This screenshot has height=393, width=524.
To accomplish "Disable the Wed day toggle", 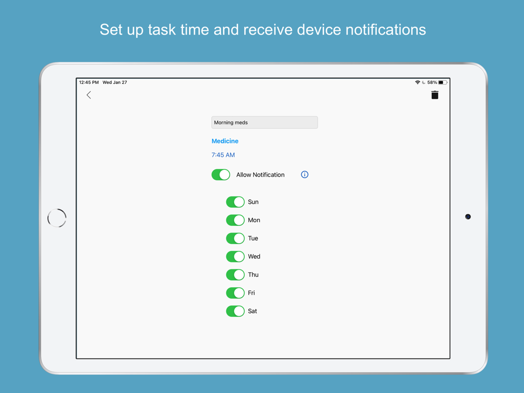I will [235, 256].
